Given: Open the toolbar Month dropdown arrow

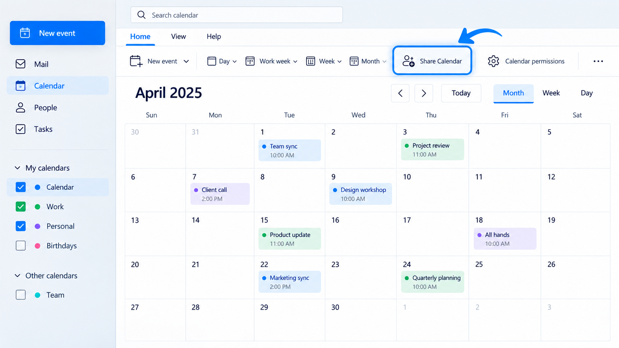Looking at the screenshot, I should [384, 61].
